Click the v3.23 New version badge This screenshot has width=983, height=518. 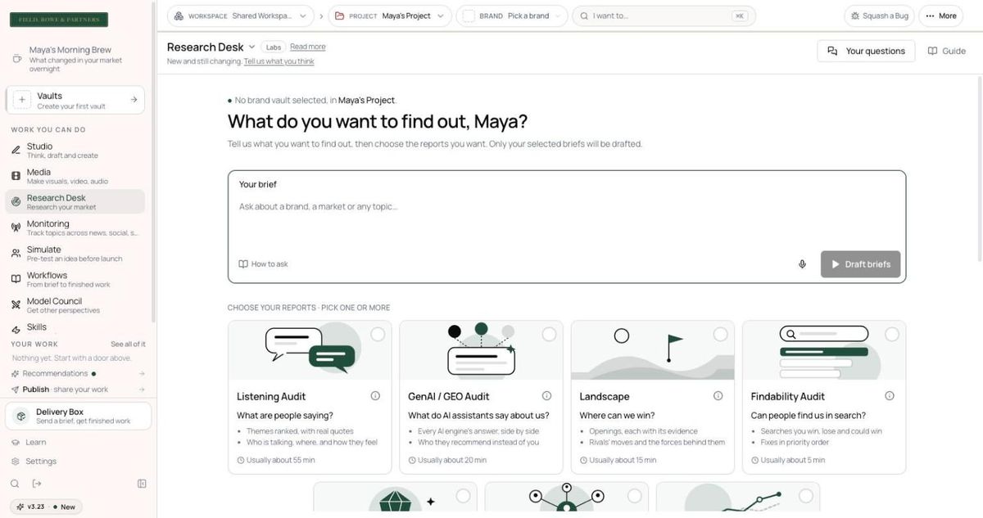[x=47, y=507]
